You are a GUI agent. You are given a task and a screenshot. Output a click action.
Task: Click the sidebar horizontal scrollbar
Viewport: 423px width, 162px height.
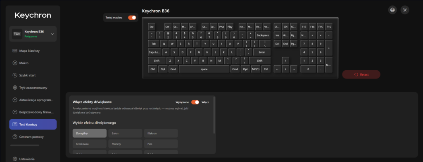click(x=24, y=145)
